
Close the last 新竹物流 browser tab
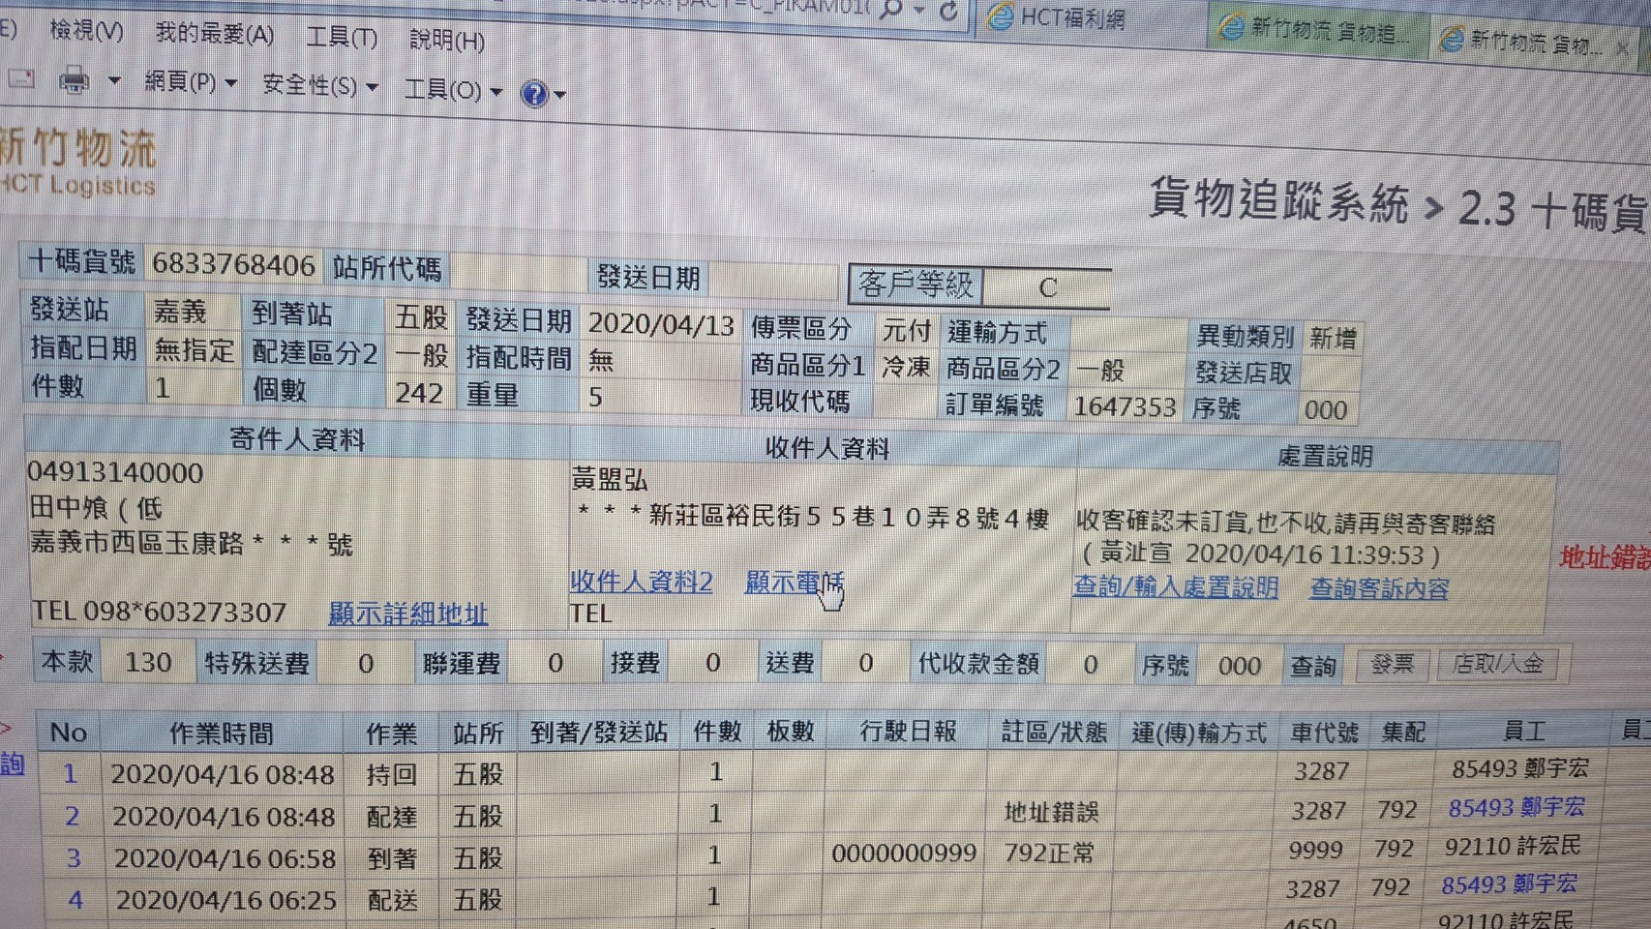pyautogui.click(x=1623, y=47)
